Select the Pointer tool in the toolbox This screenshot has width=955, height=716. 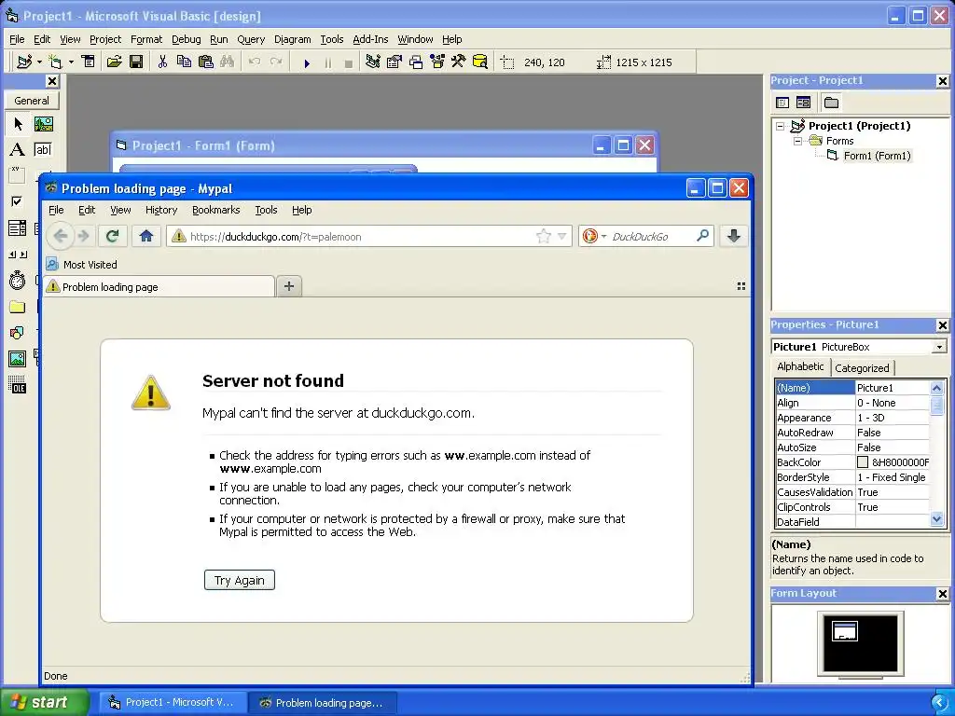[x=18, y=124]
